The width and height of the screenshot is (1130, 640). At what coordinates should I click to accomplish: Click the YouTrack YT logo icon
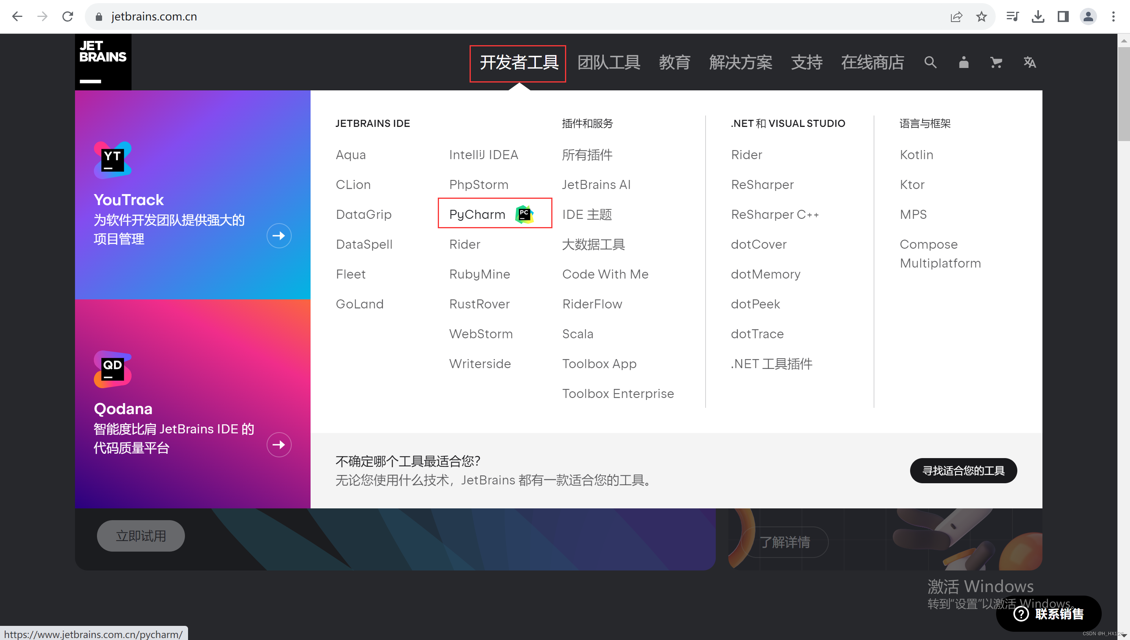tap(112, 160)
